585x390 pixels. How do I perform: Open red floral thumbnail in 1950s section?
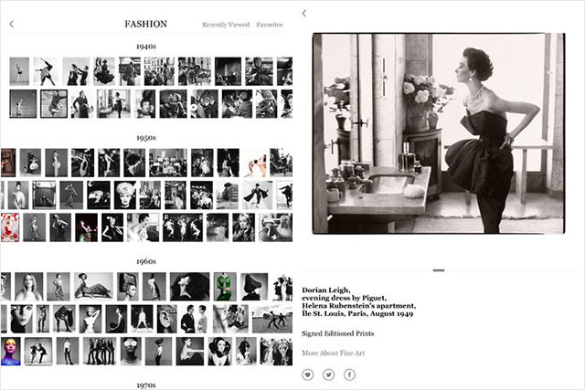pos(10,227)
